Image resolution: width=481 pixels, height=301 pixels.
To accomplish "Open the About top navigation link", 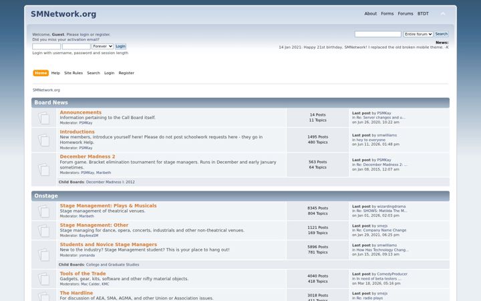I will pyautogui.click(x=371, y=14).
